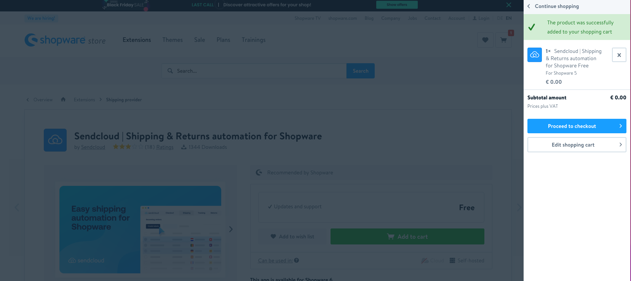Click Add to wish list button

pos(292,236)
